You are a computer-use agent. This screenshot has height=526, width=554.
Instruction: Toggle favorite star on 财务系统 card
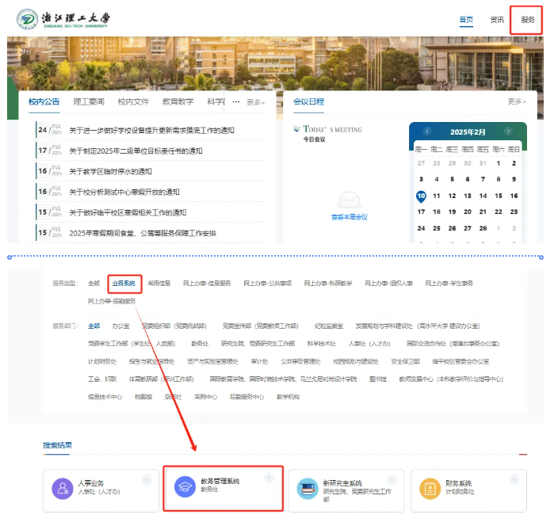(513, 478)
